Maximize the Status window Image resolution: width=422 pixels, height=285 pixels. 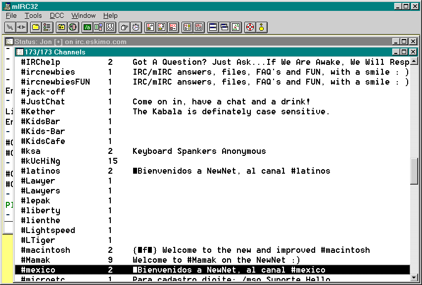404,42
